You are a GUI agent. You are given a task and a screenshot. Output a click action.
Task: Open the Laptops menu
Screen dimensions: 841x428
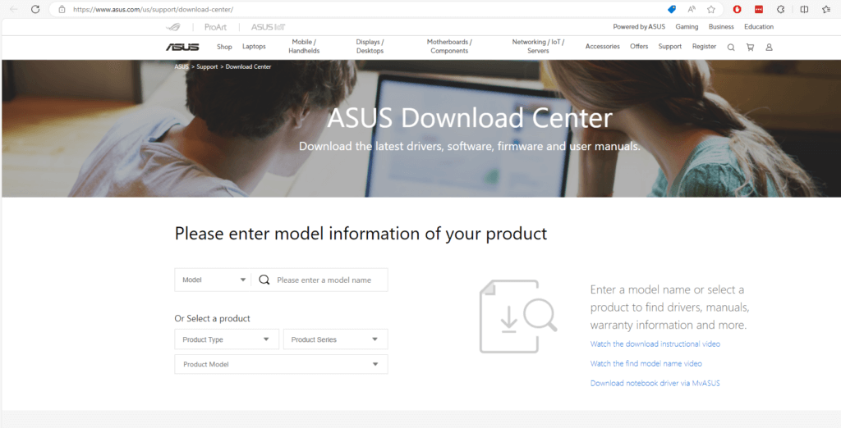[254, 47]
